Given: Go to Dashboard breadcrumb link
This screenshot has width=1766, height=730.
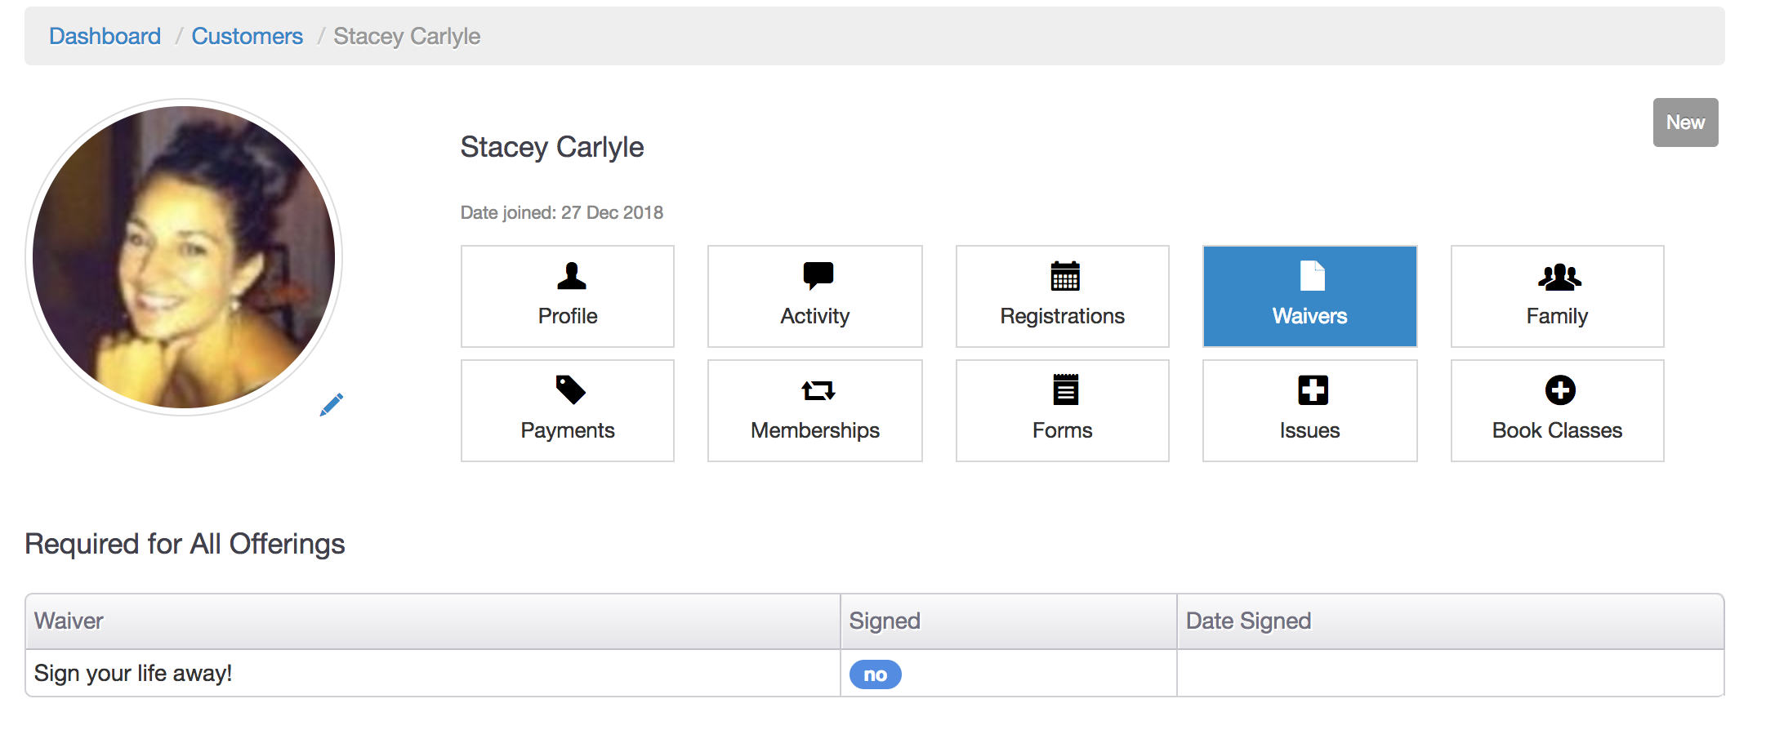Looking at the screenshot, I should coord(105,37).
